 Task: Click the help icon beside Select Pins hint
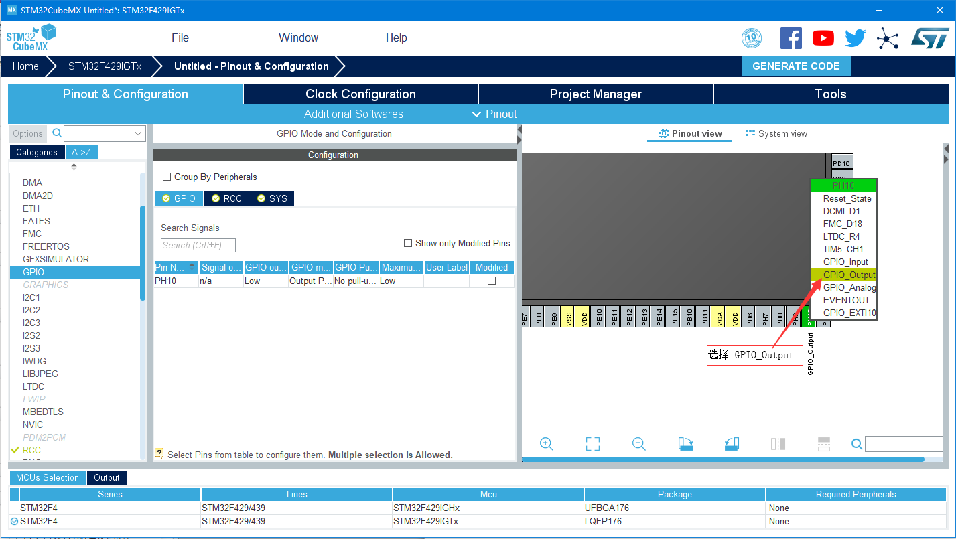click(x=159, y=453)
